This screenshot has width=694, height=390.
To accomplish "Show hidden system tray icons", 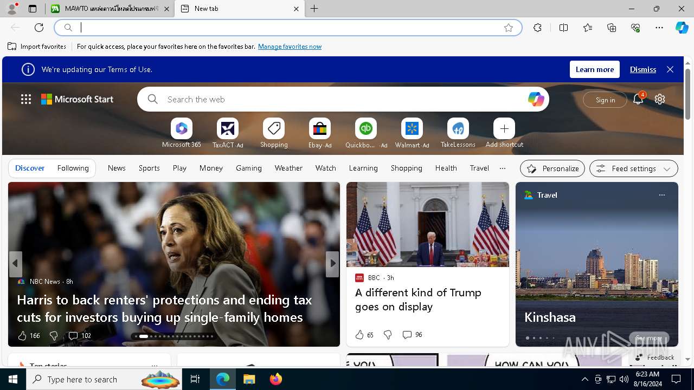I will point(584,379).
